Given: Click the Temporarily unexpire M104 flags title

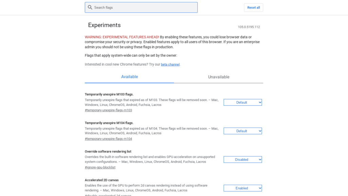Looking at the screenshot, I should pos(109,123).
